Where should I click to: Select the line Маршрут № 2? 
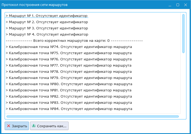pyautogui.click(x=47, y=22)
